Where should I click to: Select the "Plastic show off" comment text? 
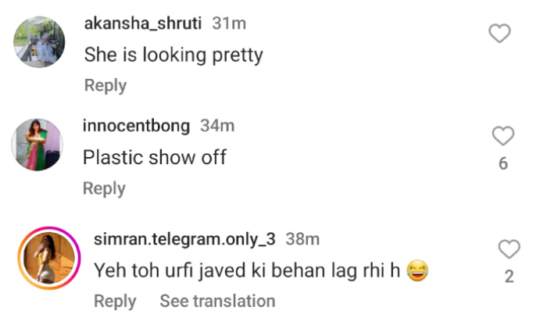click(155, 157)
